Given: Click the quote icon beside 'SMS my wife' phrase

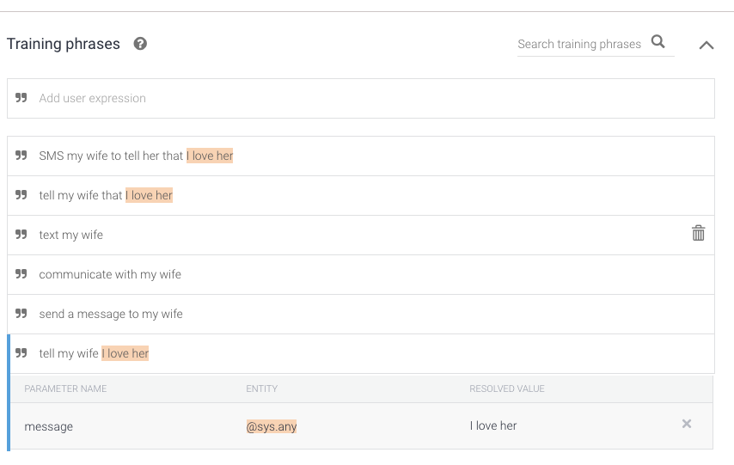Looking at the screenshot, I should [x=21, y=156].
